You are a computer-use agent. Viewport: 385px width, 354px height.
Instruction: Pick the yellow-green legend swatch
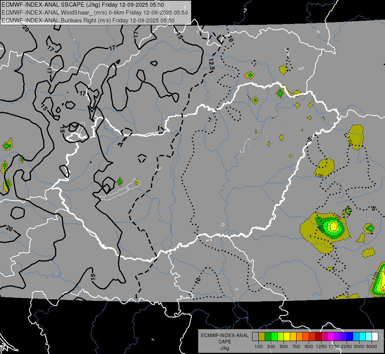pyautogui.click(x=280, y=336)
